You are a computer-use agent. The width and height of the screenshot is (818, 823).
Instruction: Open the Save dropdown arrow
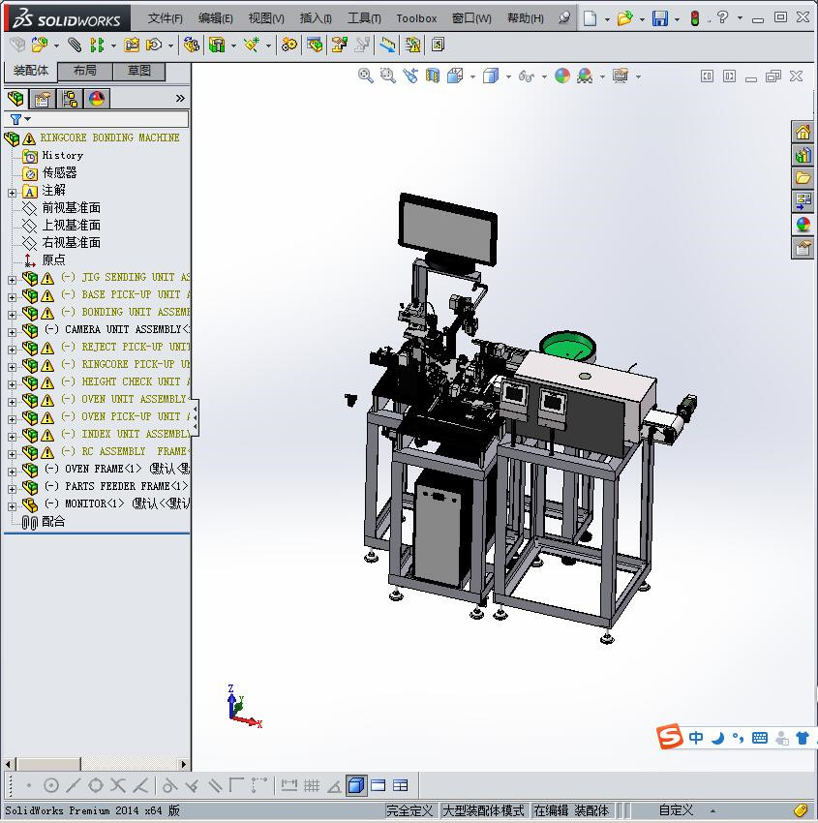tap(677, 19)
